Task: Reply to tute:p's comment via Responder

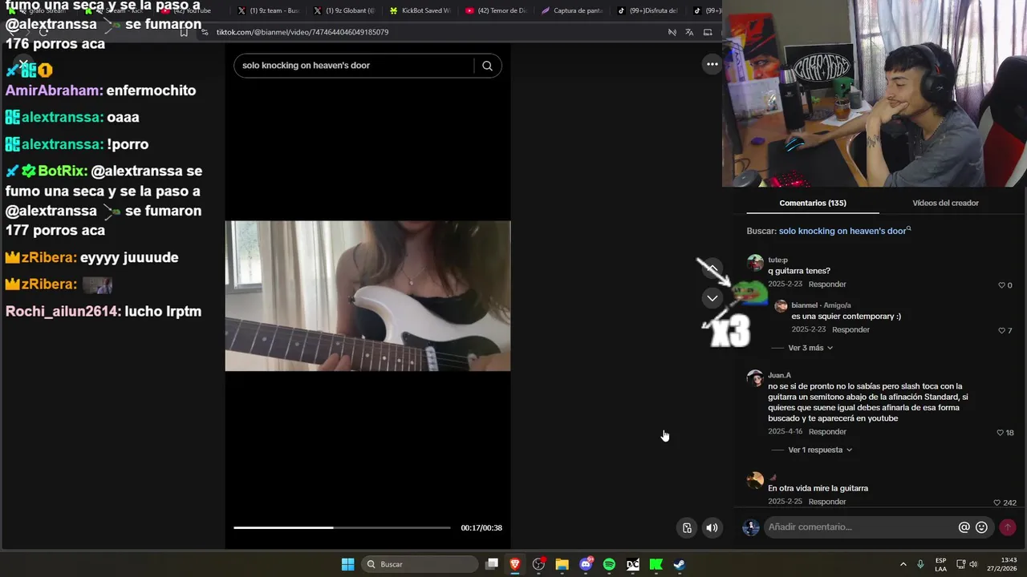Action: (x=827, y=284)
